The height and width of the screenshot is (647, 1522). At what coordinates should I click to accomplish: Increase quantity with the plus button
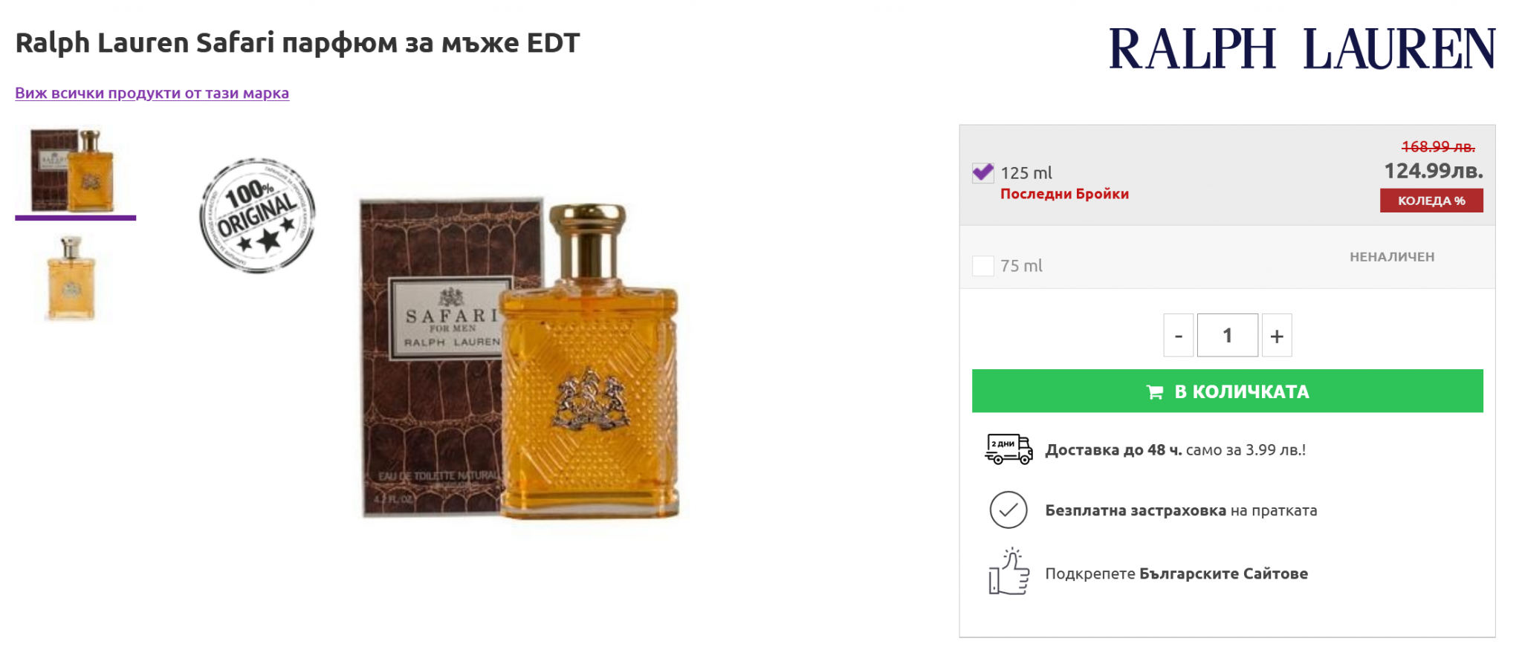click(x=1276, y=336)
